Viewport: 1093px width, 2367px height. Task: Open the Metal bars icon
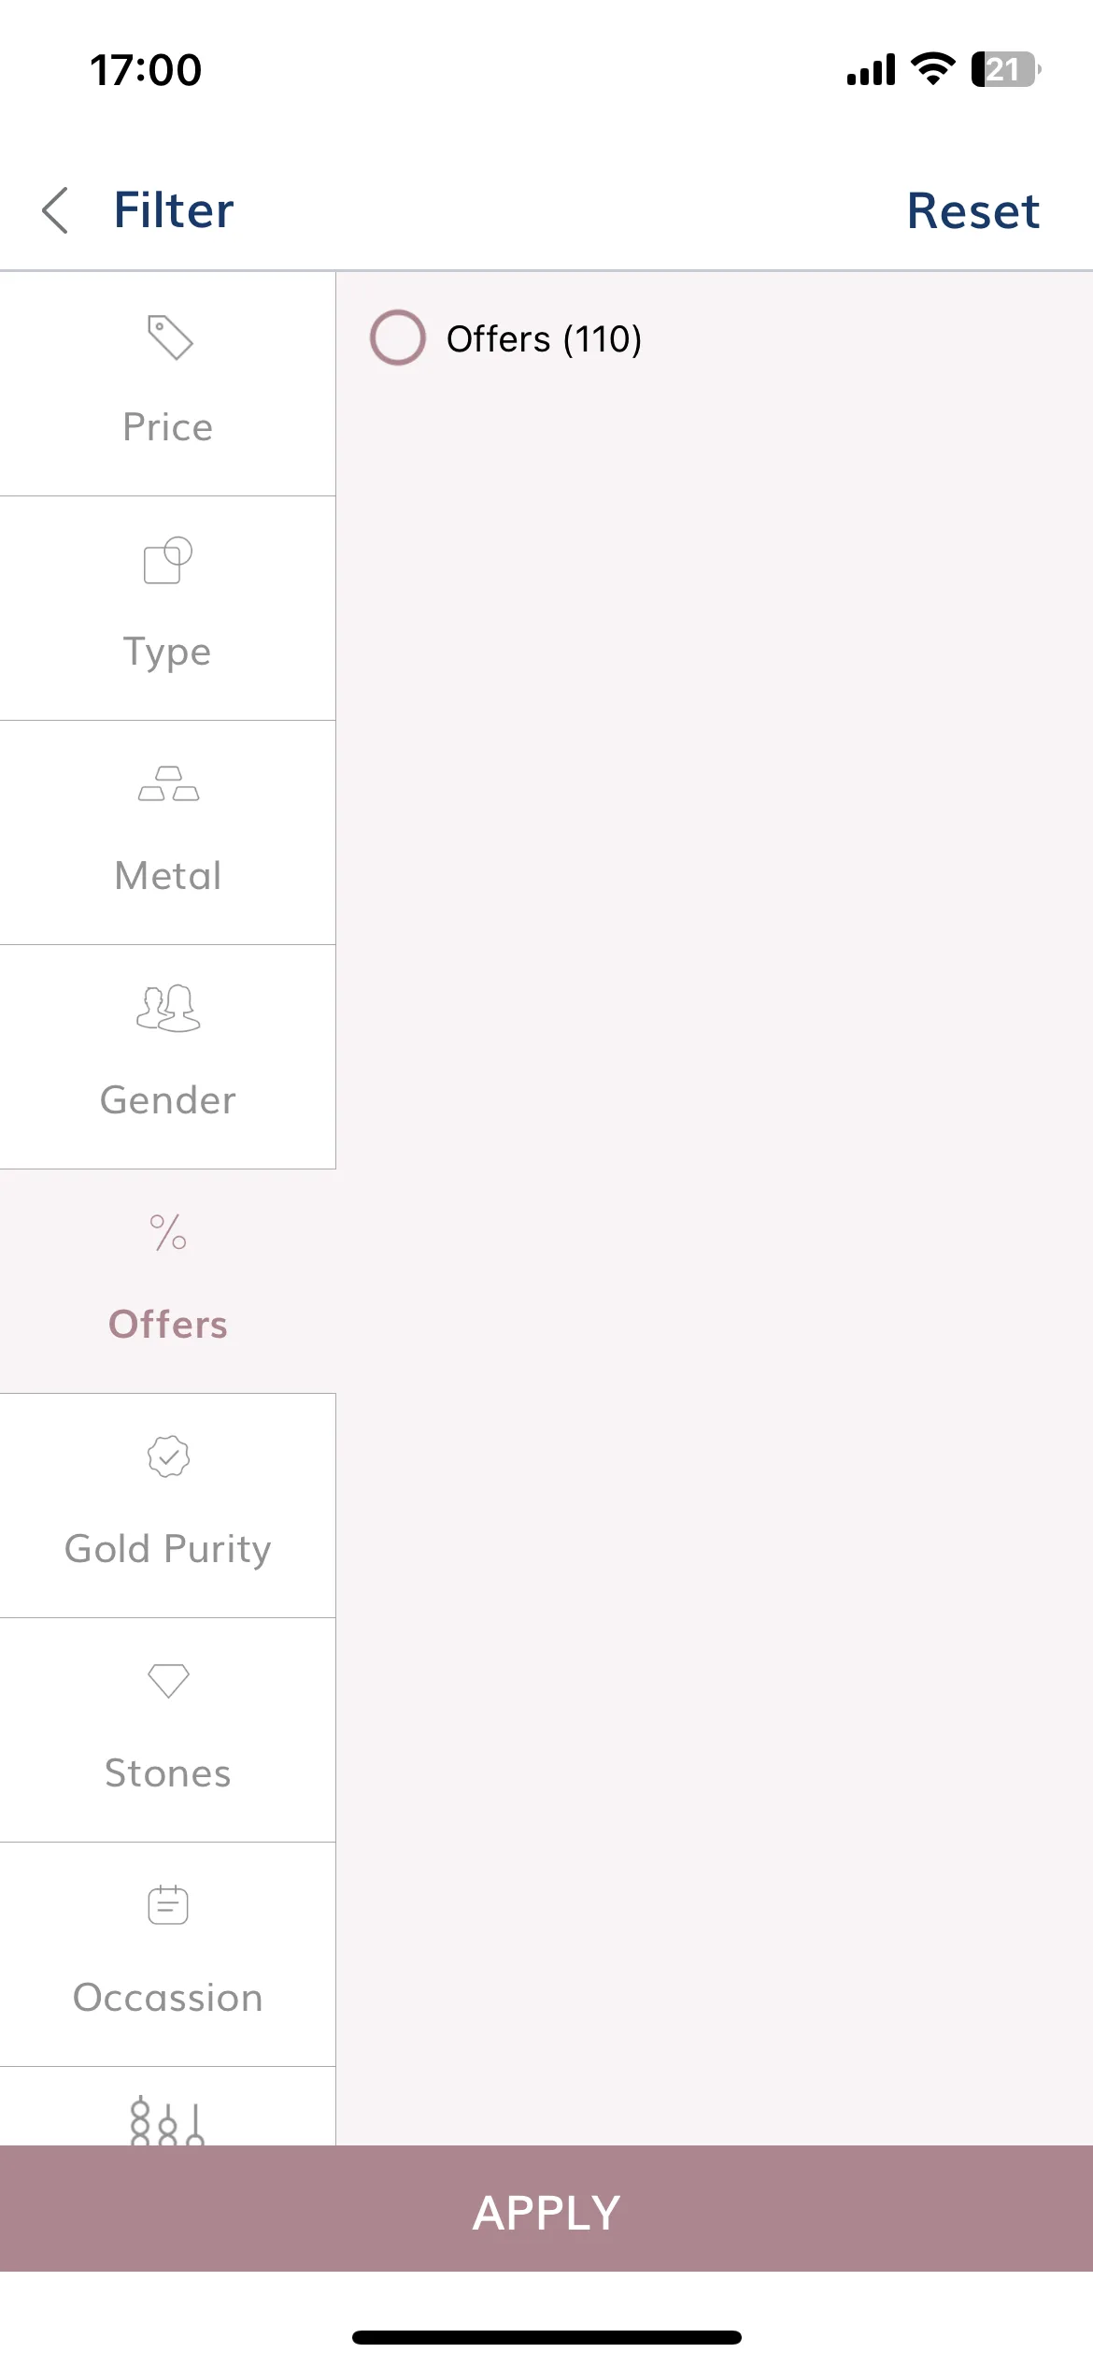click(168, 783)
